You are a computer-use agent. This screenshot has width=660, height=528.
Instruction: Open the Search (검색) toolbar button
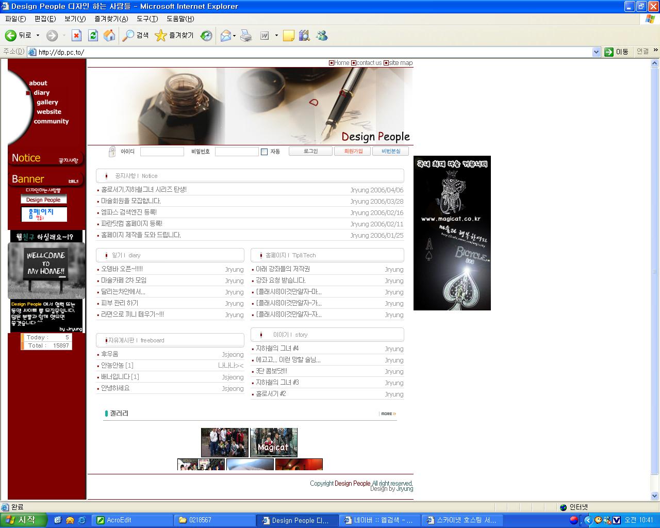click(x=136, y=36)
